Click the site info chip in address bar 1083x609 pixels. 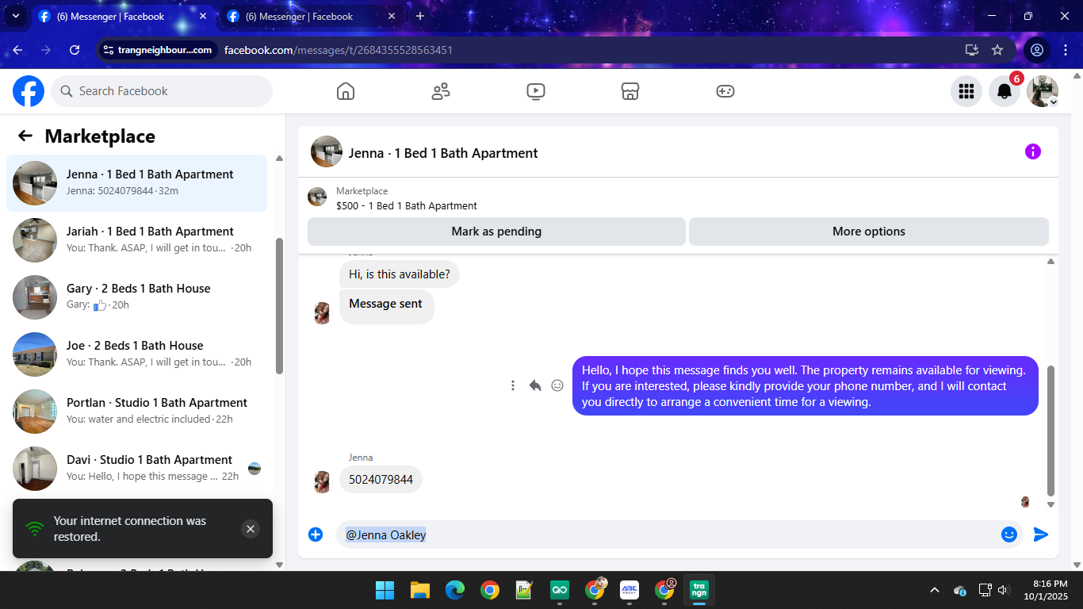click(x=158, y=50)
